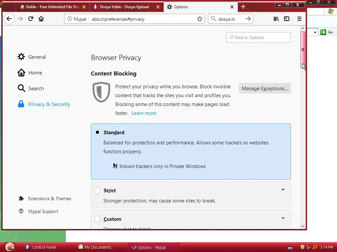This screenshot has width=337, height=252.
Task: Click the Content Blocking shield icon
Action: coord(101,92)
